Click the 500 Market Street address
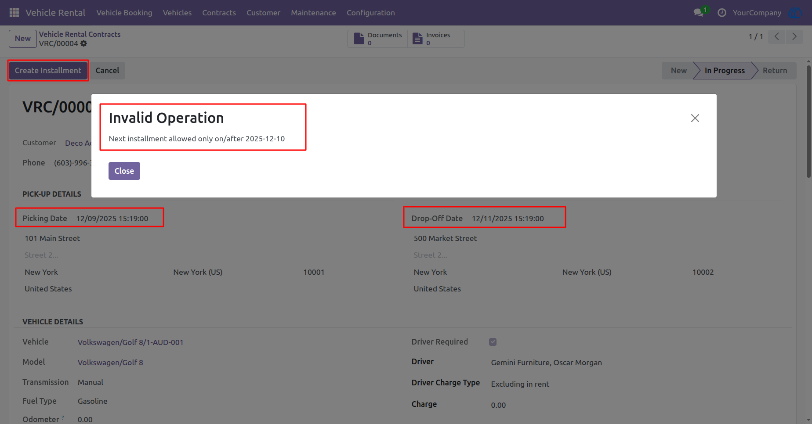The width and height of the screenshot is (812, 424). [x=445, y=238]
